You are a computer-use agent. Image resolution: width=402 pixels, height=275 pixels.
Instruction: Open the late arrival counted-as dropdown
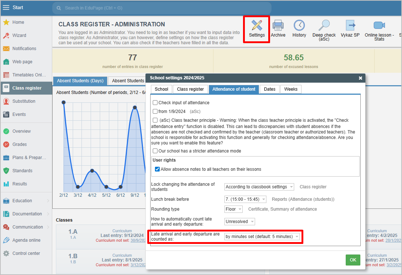pos(262,237)
